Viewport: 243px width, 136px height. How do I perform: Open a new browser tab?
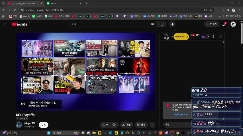click(87, 3)
